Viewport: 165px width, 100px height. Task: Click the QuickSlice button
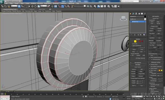coord(152,38)
